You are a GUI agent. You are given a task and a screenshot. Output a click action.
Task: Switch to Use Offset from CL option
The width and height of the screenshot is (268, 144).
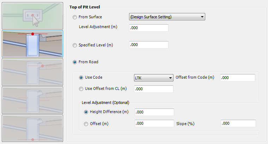click(81, 89)
